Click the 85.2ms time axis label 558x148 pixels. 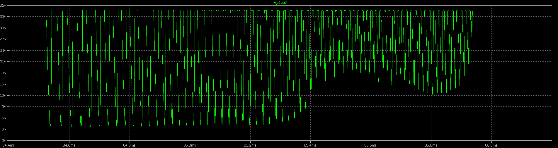pyautogui.click(x=250, y=145)
